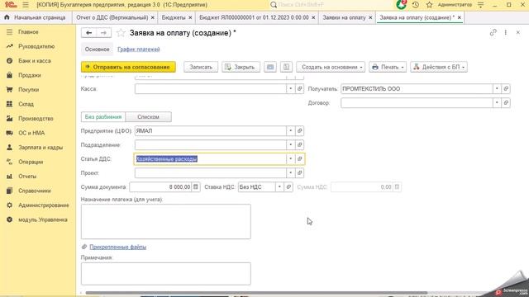Go back with the left arrow button
Viewport: 529px width, 297px height.
(x=88, y=33)
